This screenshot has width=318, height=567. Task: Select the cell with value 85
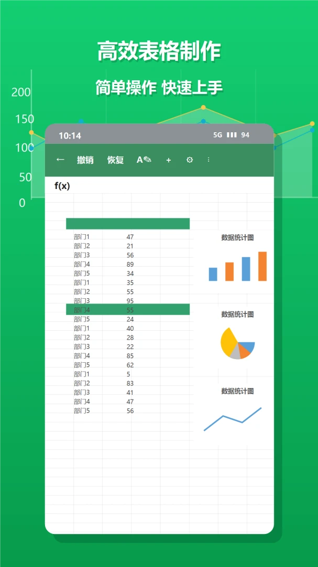coord(130,356)
